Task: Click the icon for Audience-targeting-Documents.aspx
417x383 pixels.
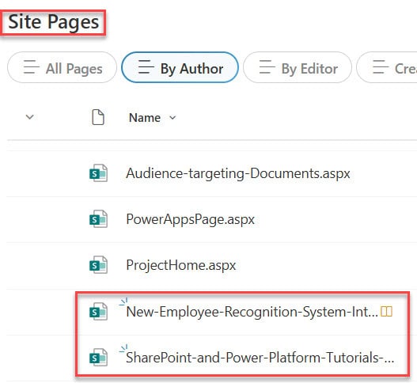Action: click(98, 173)
